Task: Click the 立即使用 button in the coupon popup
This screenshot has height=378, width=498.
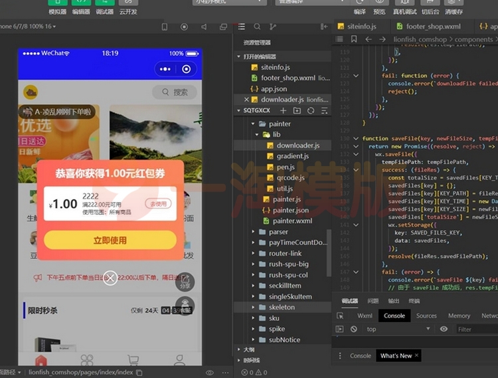Action: 110,240
